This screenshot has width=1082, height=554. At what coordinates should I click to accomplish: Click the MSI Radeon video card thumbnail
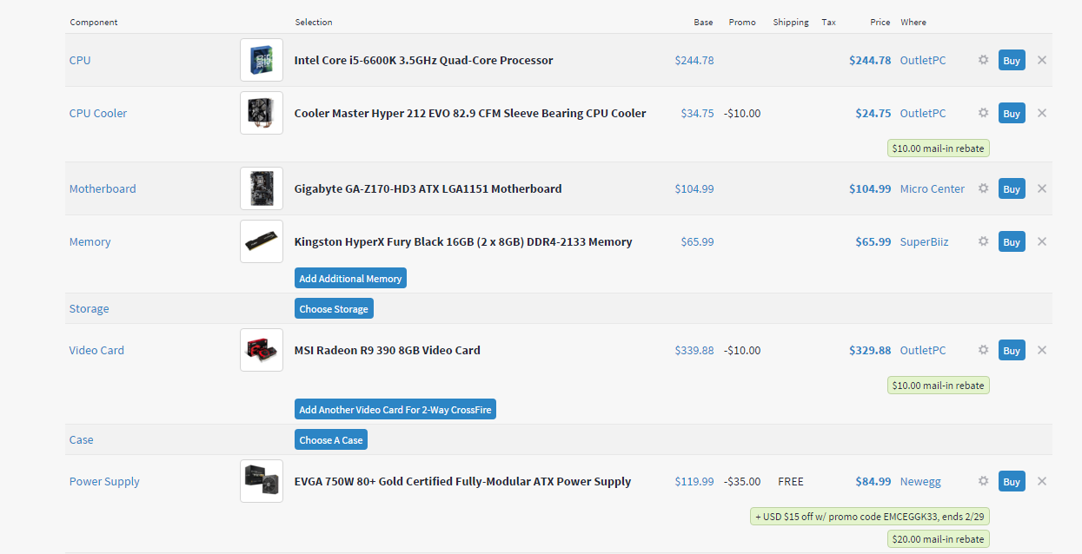262,350
